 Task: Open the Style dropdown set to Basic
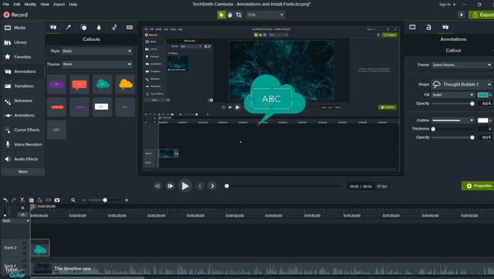[97, 51]
